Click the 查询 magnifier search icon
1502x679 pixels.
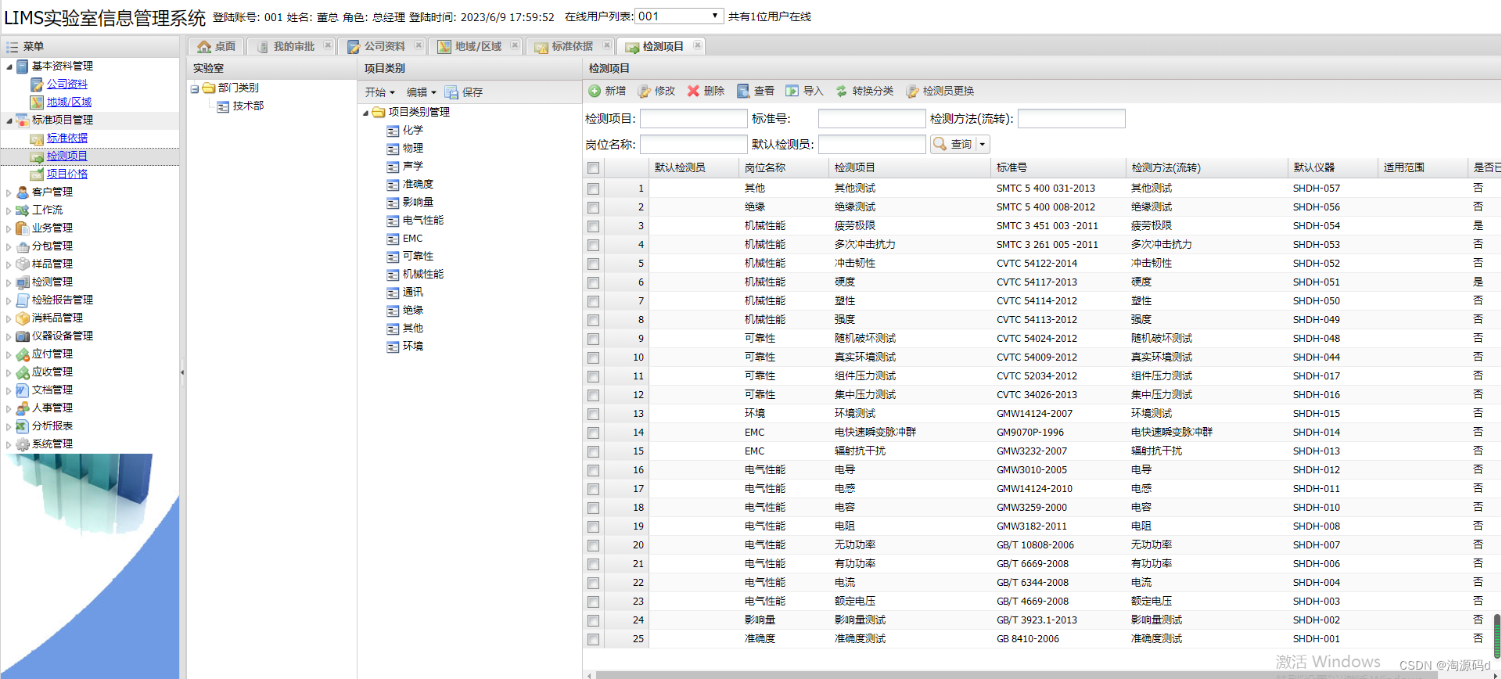(940, 144)
